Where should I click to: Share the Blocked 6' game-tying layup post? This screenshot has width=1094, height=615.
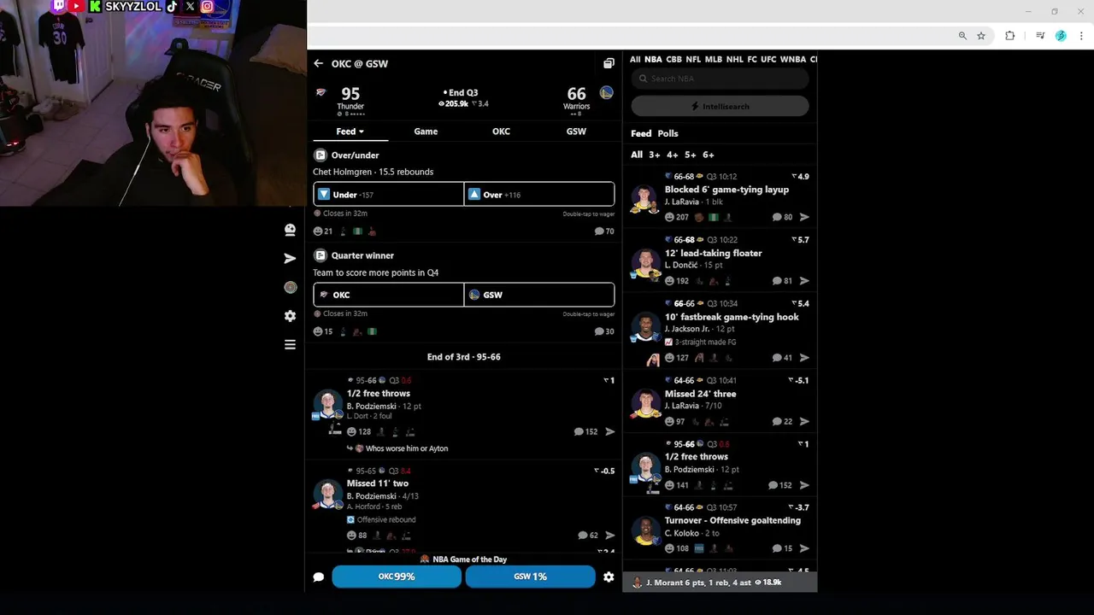[804, 217]
